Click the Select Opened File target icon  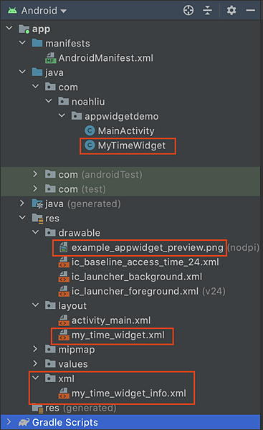coord(188,11)
